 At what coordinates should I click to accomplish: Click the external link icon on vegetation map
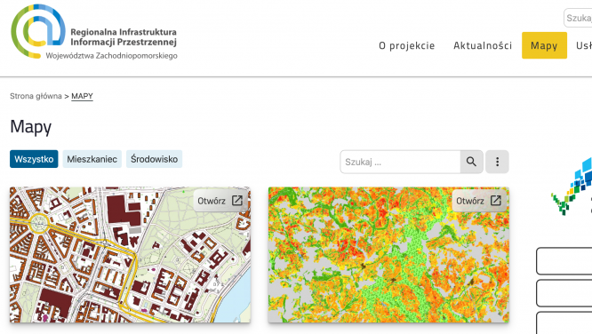pos(496,201)
